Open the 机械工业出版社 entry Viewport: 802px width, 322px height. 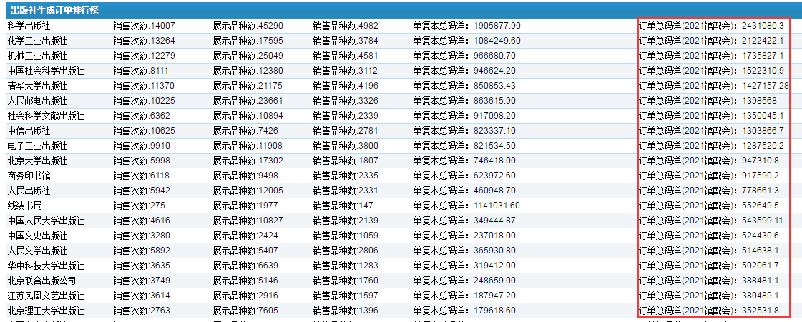[37, 56]
